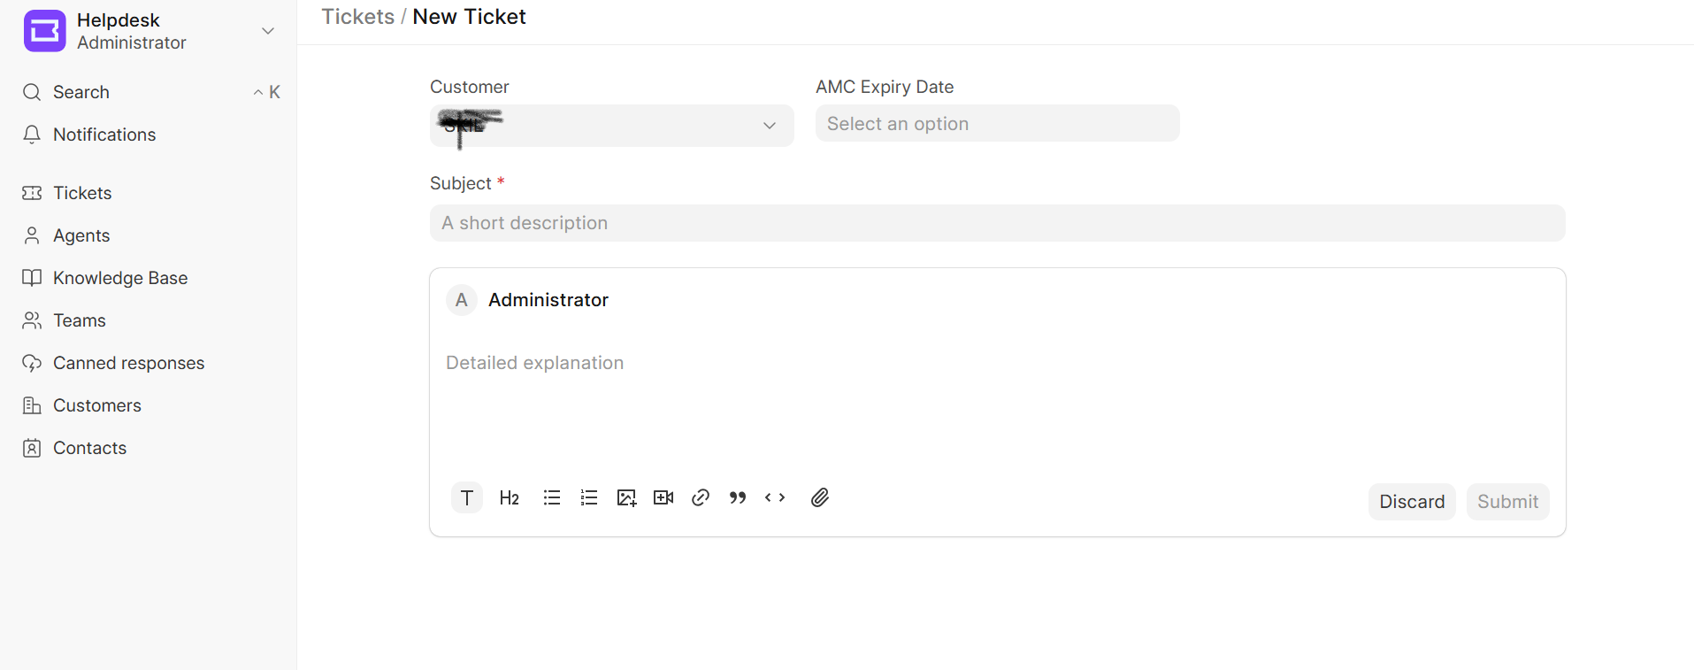Toggle code formatting
The width and height of the screenshot is (1694, 670).
pos(775,497)
